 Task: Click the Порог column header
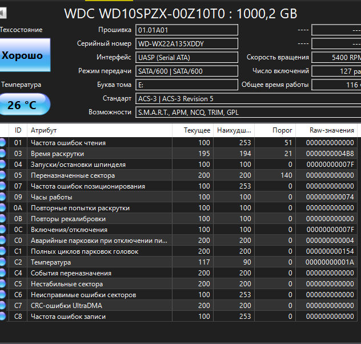pos(275,130)
